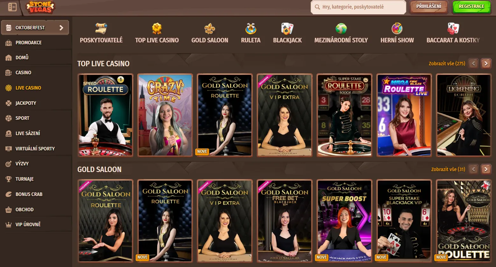
Task: Launch the Crazy Time game thumbnail
Action: coord(165,115)
